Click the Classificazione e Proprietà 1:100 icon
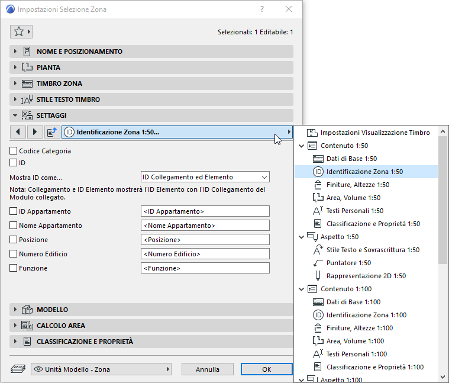The image size is (449, 383). coord(318,367)
